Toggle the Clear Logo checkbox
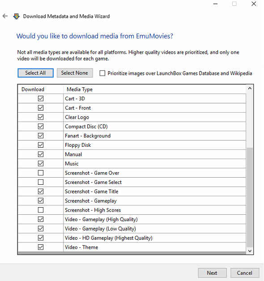The height and width of the screenshot is (281, 264). click(41, 117)
